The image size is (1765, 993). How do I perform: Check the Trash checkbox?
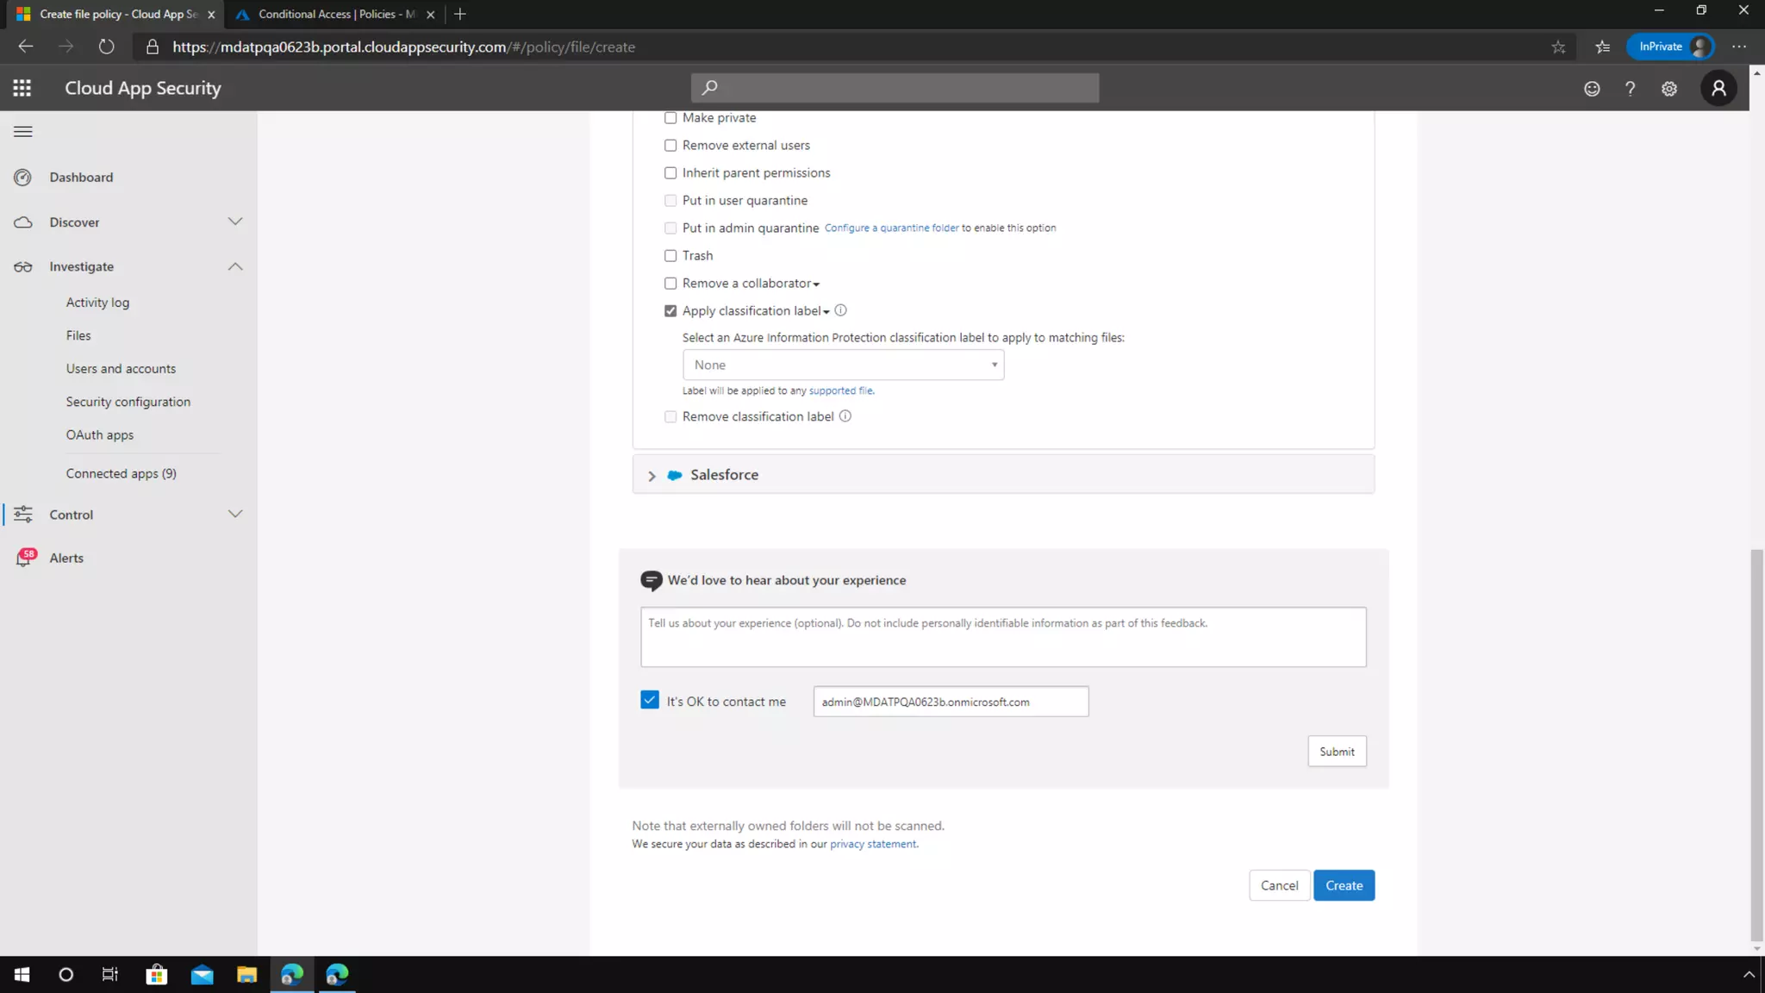click(x=670, y=256)
